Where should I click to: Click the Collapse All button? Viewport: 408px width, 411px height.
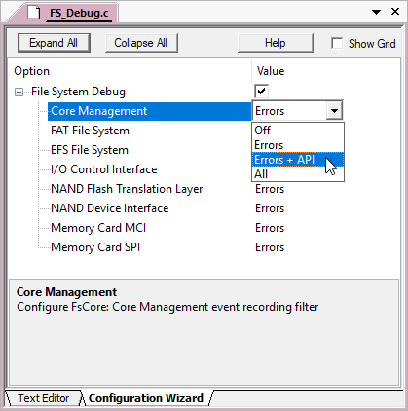point(141,43)
